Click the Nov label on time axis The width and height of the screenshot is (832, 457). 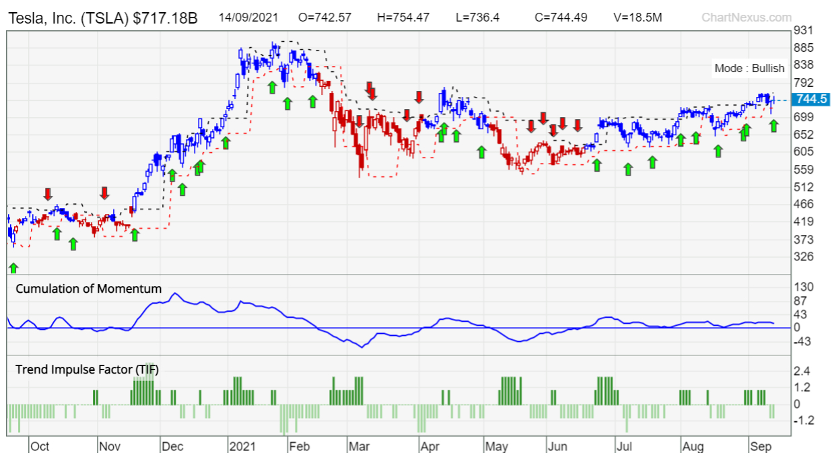click(x=108, y=446)
